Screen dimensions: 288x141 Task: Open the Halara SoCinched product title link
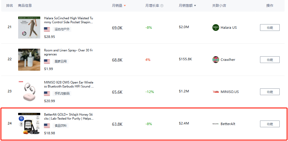coord(69,20)
